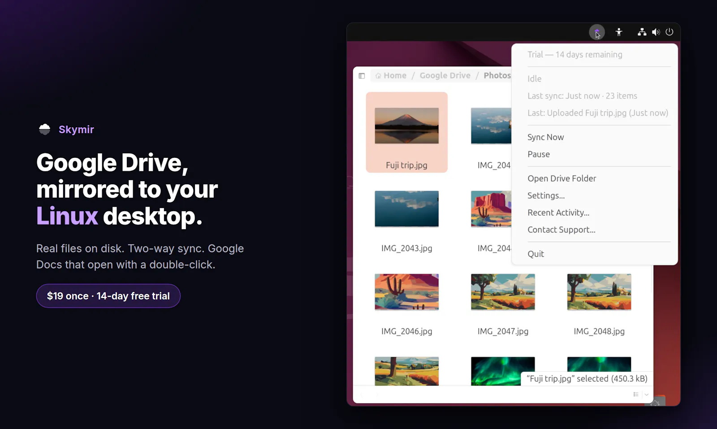
Task: Open the power menu icon
Action: 669,32
